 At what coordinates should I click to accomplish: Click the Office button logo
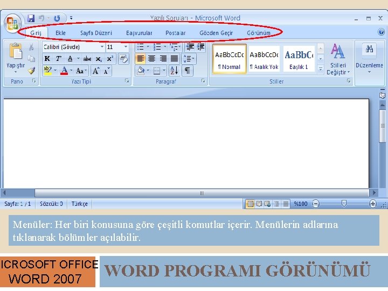12,24
